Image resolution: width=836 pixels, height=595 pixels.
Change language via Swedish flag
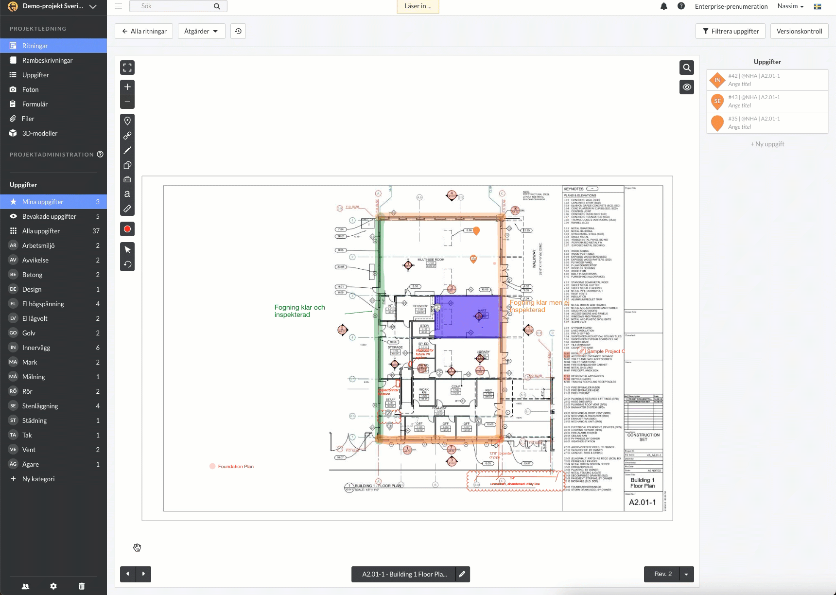[x=818, y=6]
